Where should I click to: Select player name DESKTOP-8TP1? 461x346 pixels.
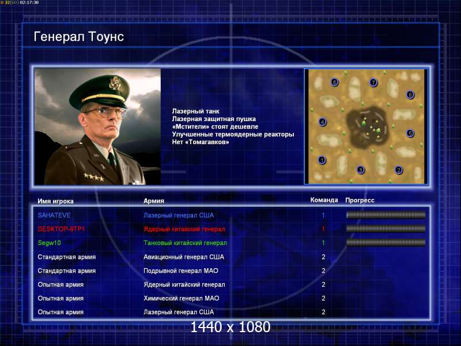click(61, 229)
